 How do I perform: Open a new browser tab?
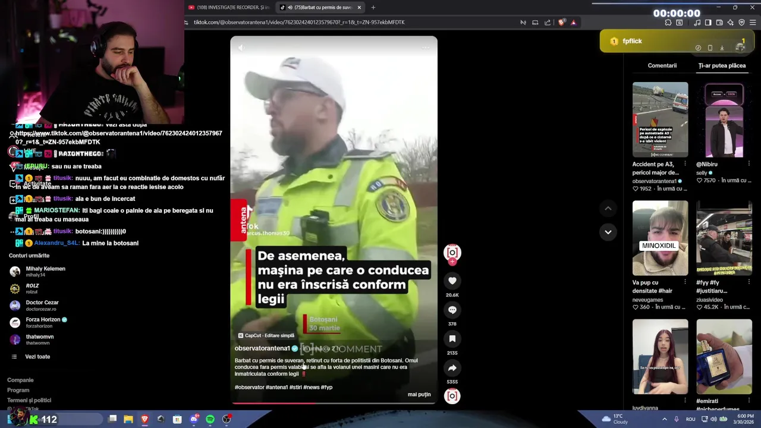(373, 8)
